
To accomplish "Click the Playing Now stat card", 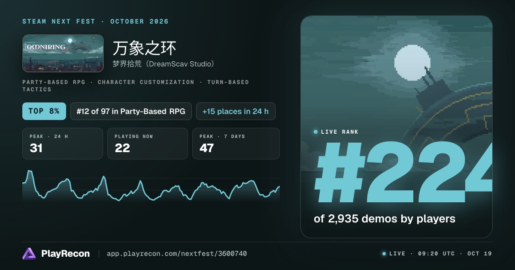I will click(148, 144).
